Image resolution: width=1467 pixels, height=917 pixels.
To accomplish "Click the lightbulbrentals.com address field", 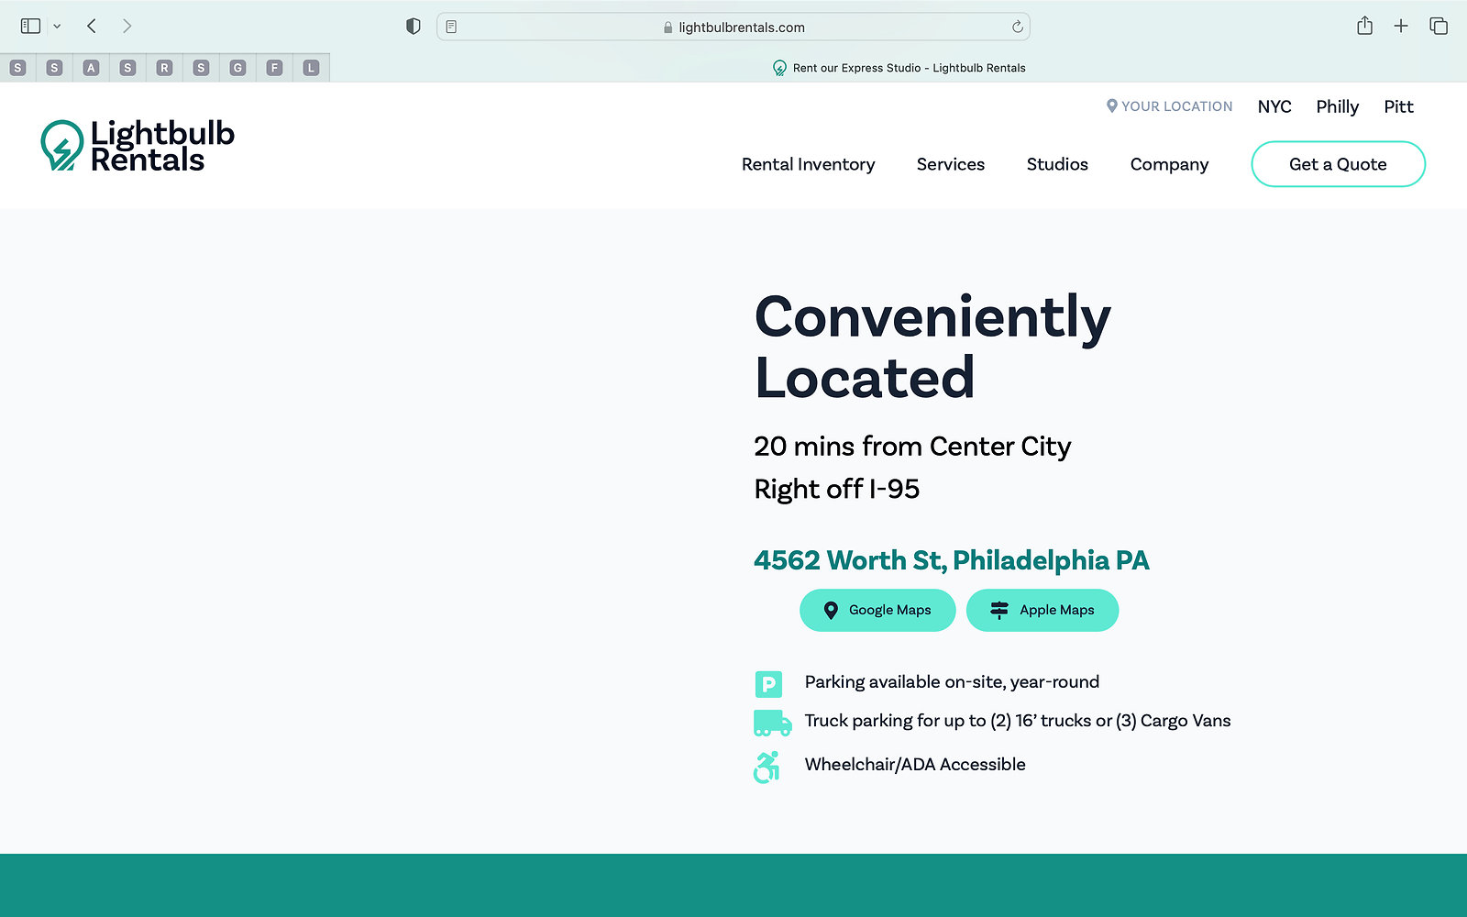I will pos(733,28).
